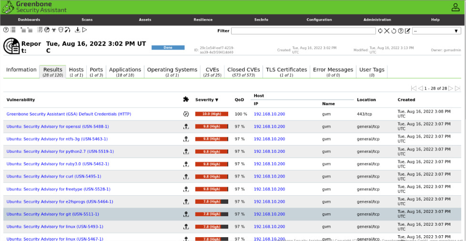Screen dimensions: 466x241
Task: Open the user account icon
Action: (456, 7)
